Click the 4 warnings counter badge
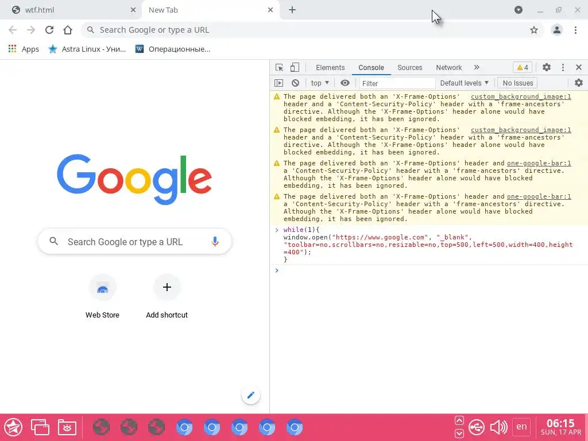Screen dimensions: 588x441 (523, 68)
